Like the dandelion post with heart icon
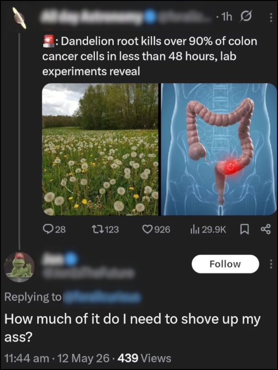The image size is (278, 370). tap(147, 229)
